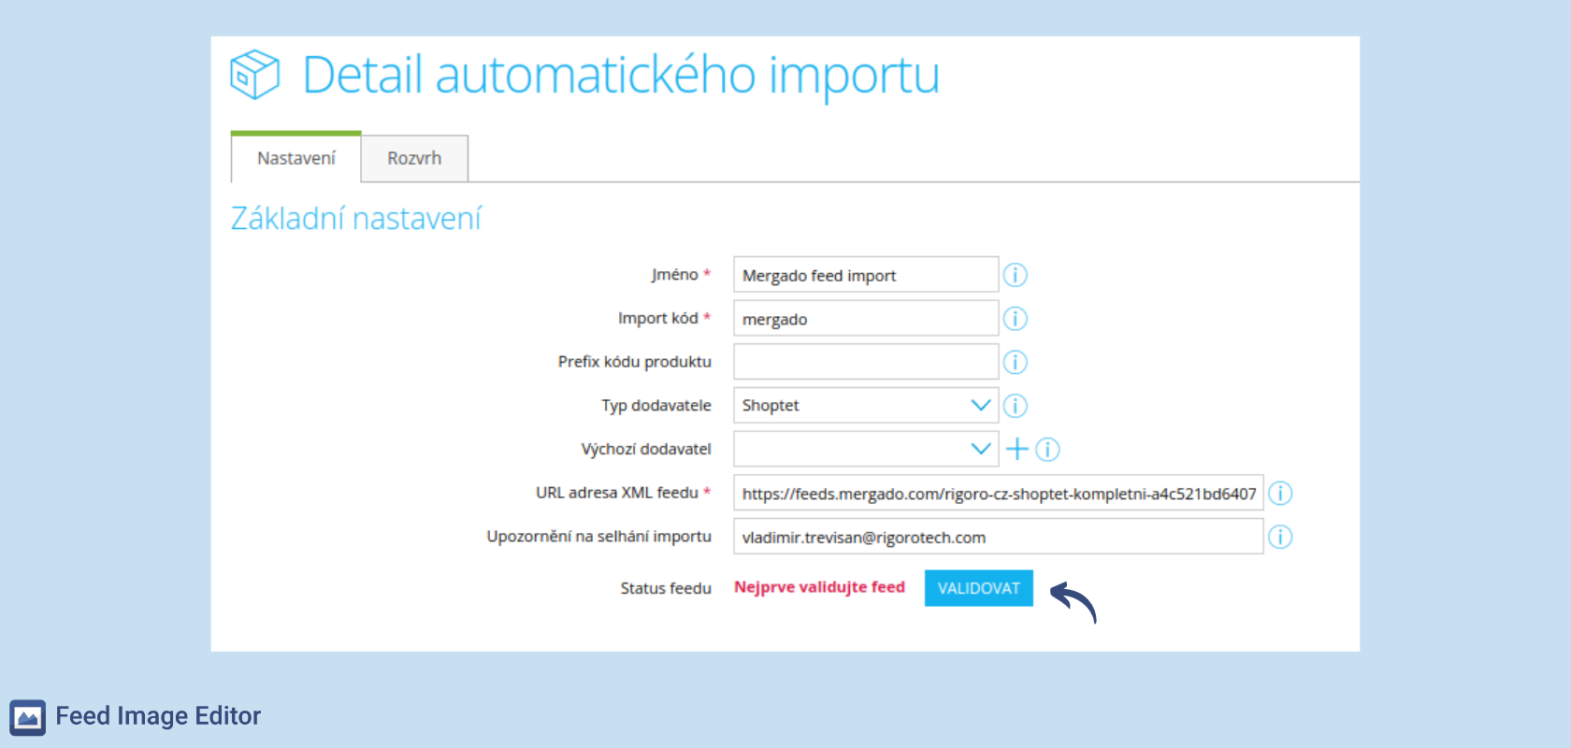
Task: Switch to the Nastavení tab
Action: [x=295, y=158]
